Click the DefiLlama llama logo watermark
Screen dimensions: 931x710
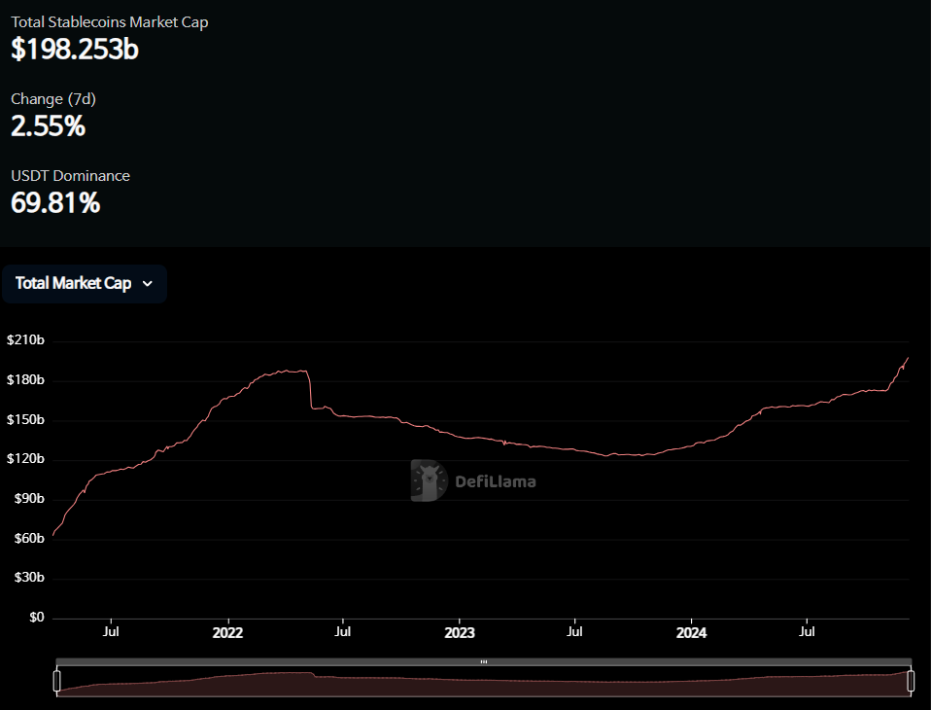pos(428,480)
